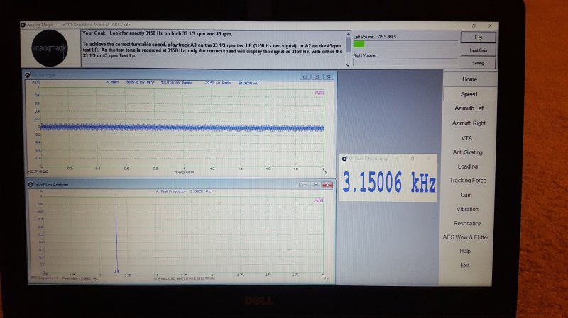Minimize the Measured Frequency window
Screen dimensions: 568x318
[x=396, y=159]
